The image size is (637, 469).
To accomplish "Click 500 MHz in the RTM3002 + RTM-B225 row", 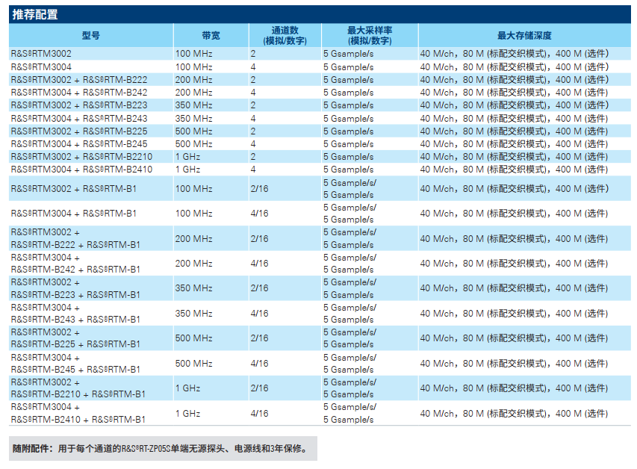I will [193, 131].
